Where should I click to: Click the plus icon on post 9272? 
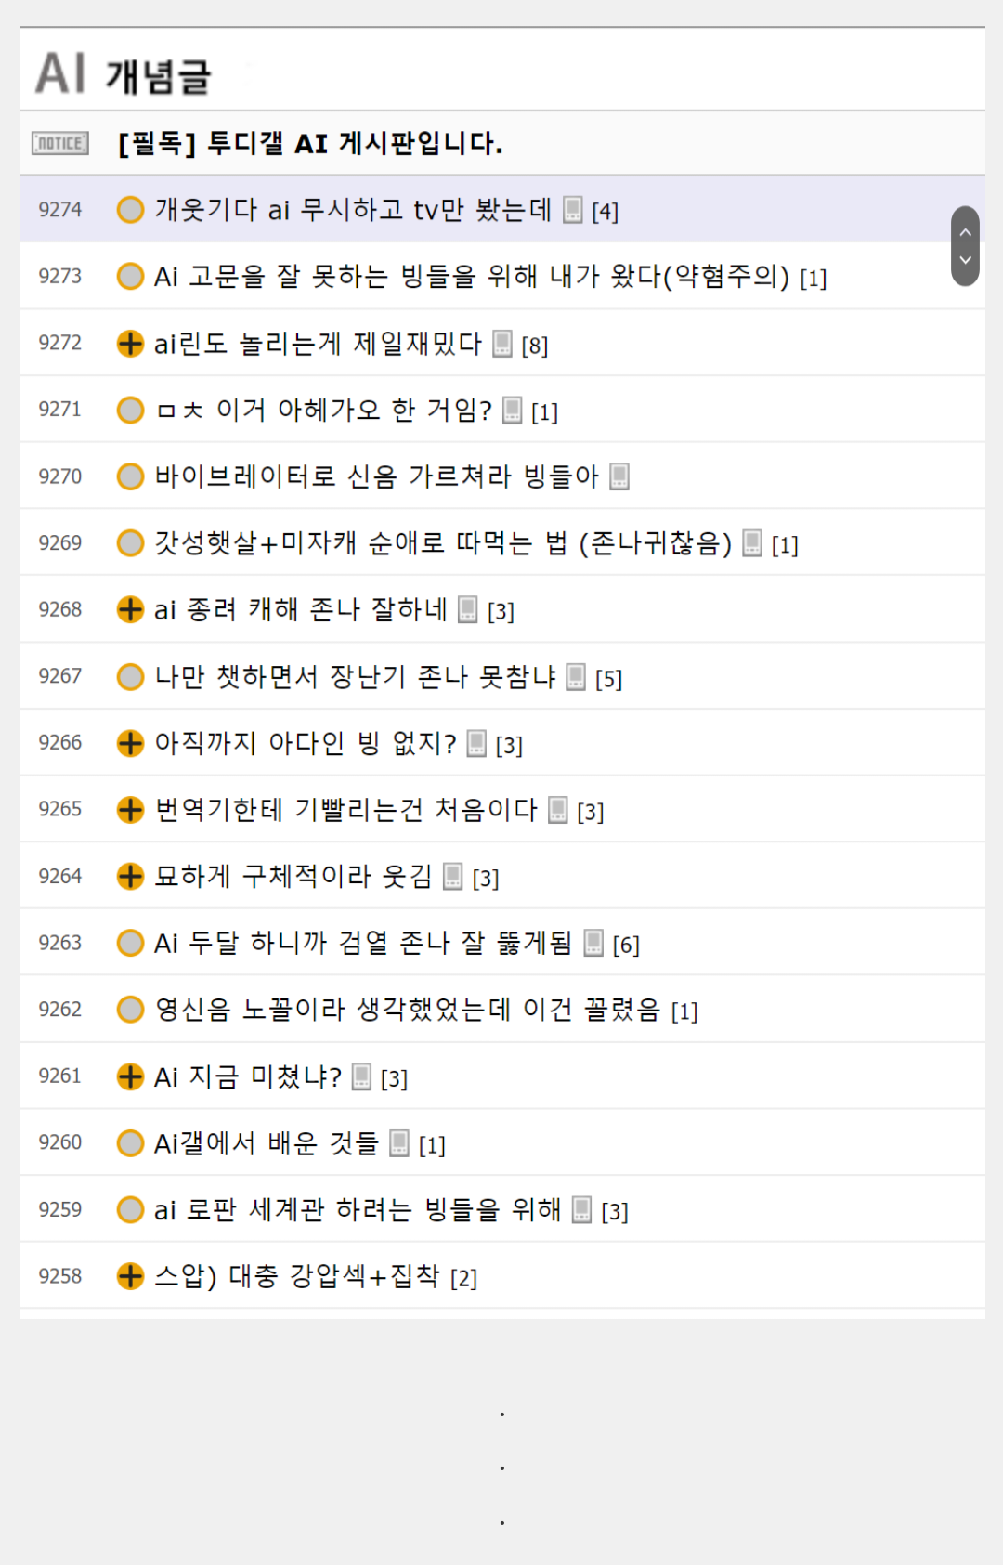tap(130, 344)
